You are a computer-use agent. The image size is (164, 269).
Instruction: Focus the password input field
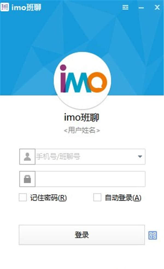pyautogui.click(x=90, y=179)
